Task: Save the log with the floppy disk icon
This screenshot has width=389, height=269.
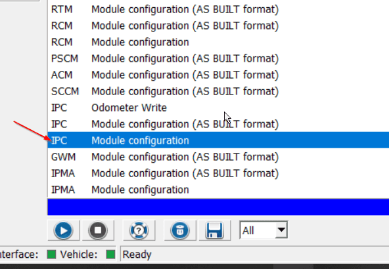Action: (x=215, y=230)
